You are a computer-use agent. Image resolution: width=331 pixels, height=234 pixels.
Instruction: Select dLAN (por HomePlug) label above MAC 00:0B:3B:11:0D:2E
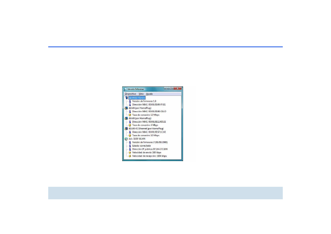click(x=140, y=118)
